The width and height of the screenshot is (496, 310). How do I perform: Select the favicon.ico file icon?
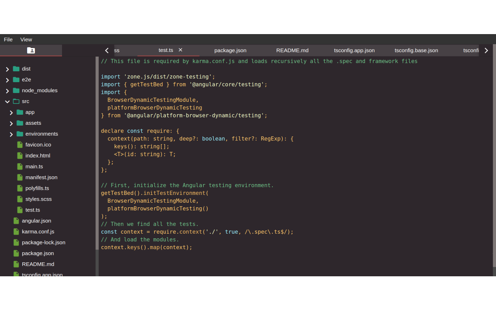19,145
